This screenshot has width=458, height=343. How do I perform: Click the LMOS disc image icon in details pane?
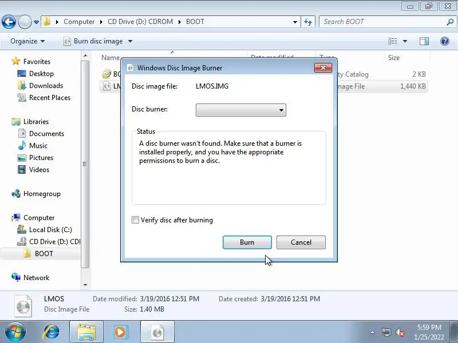coord(23,306)
